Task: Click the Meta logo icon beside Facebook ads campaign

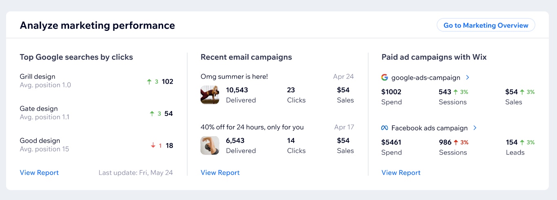Action: click(x=385, y=128)
